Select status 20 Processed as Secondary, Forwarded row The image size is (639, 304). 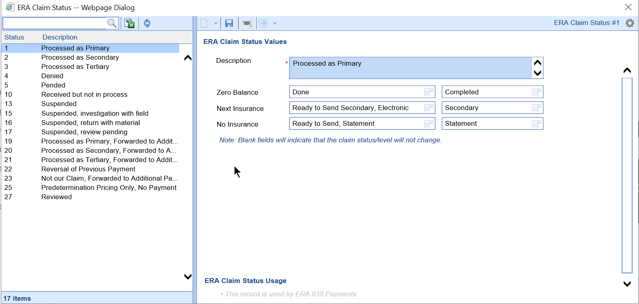tap(90, 150)
